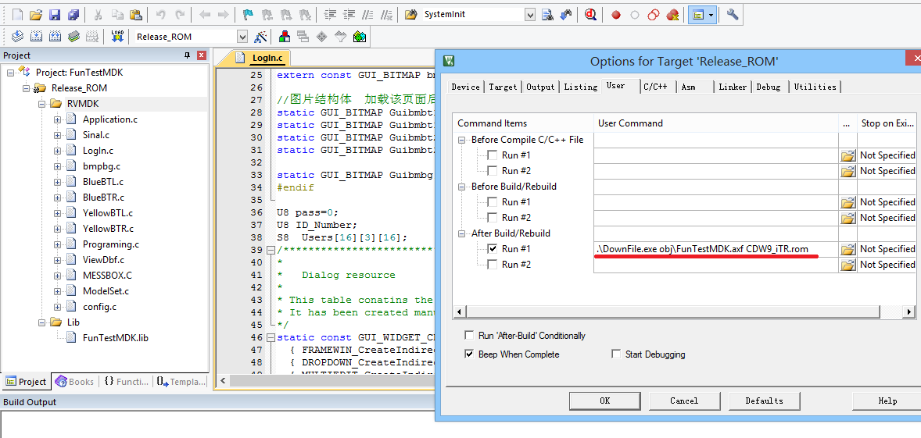Viewport: 921px width, 438px height.
Task: Save all files icon
Action: [x=73, y=15]
